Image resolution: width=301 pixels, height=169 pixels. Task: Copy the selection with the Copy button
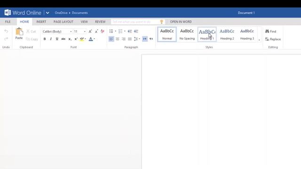(x=32, y=39)
